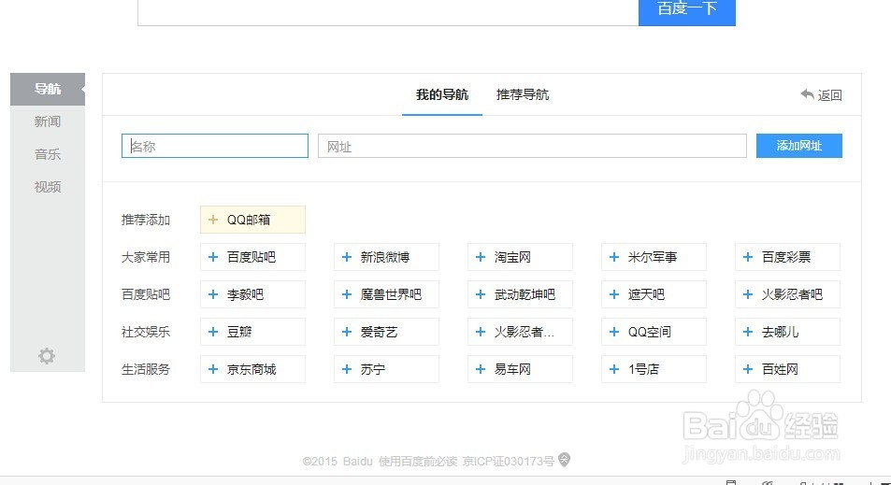The width and height of the screenshot is (891, 485).
Task: Click plus icon beside 京东商城
Action: 213,369
